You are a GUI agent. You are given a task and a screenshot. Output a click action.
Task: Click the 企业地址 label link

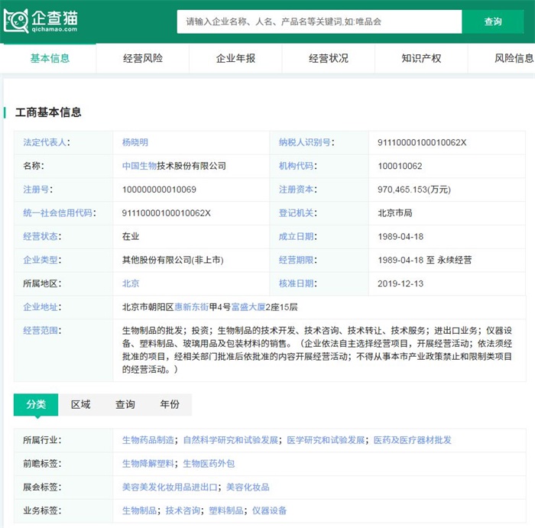coord(41,307)
